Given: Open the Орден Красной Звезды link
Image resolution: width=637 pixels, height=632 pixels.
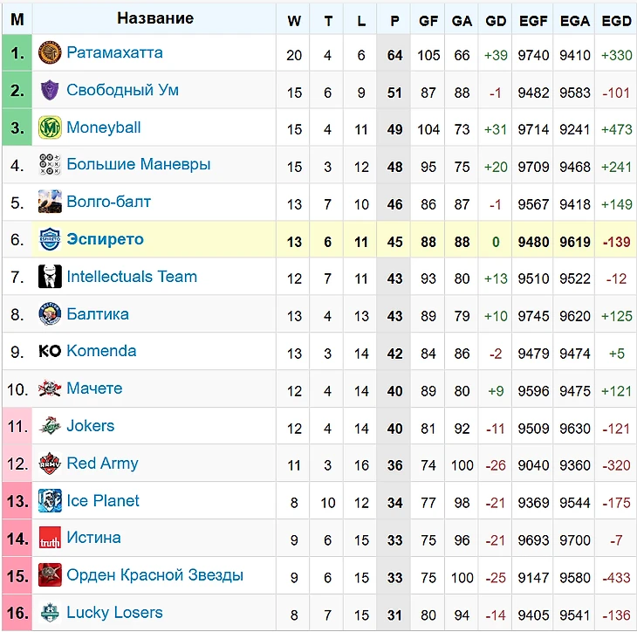Looking at the screenshot, I should click(154, 575).
